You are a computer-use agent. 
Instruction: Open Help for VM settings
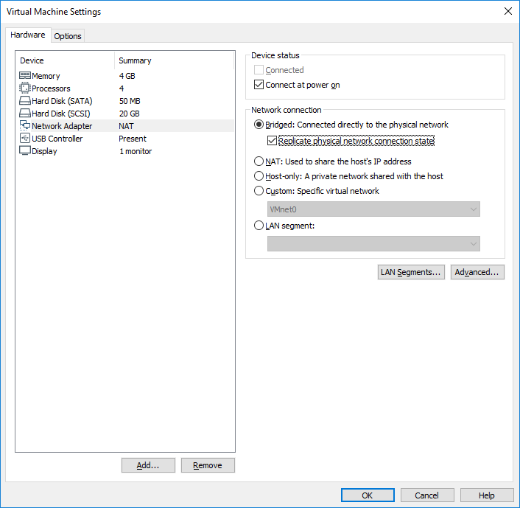click(x=487, y=495)
